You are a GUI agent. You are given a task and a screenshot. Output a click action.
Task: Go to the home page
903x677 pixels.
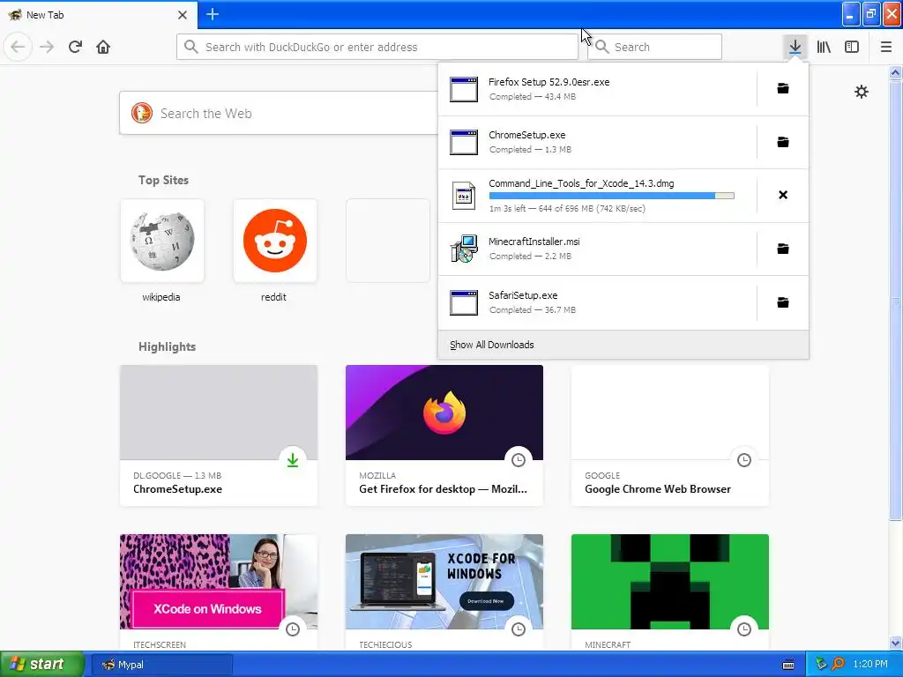click(x=103, y=47)
